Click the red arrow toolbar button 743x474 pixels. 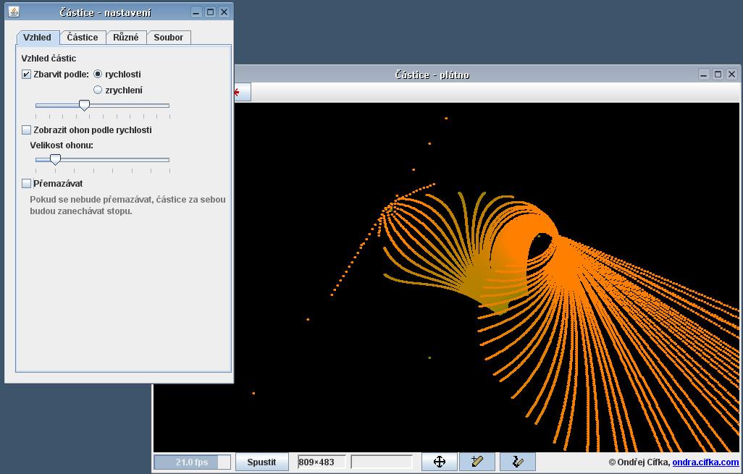241,92
